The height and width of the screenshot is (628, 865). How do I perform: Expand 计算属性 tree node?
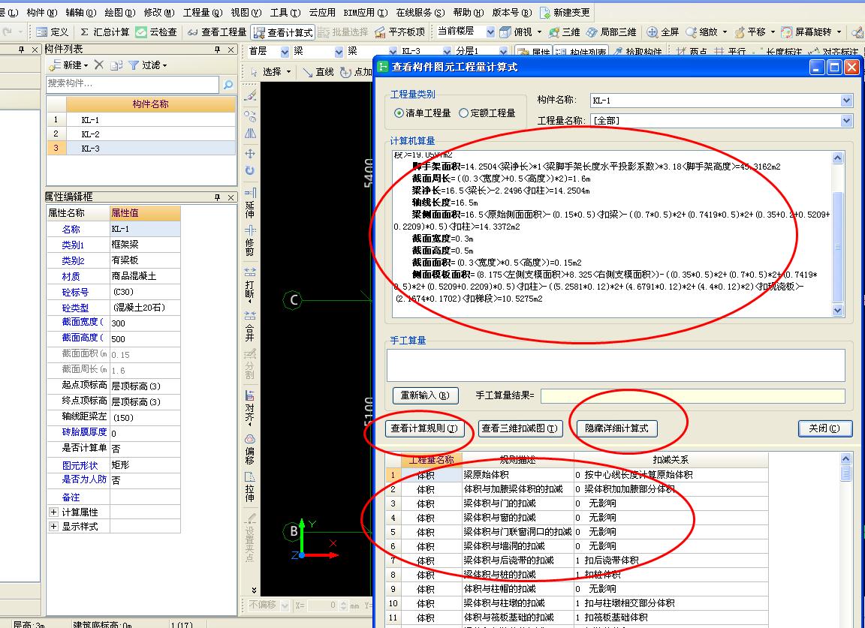(x=53, y=512)
